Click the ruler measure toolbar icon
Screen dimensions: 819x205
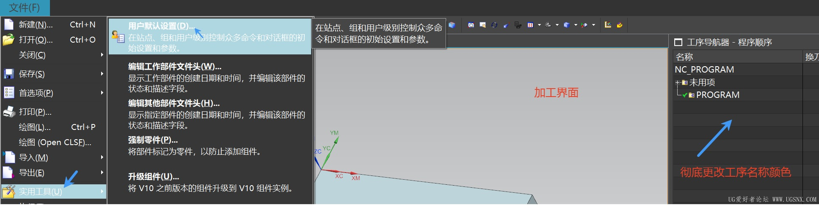tap(608, 25)
